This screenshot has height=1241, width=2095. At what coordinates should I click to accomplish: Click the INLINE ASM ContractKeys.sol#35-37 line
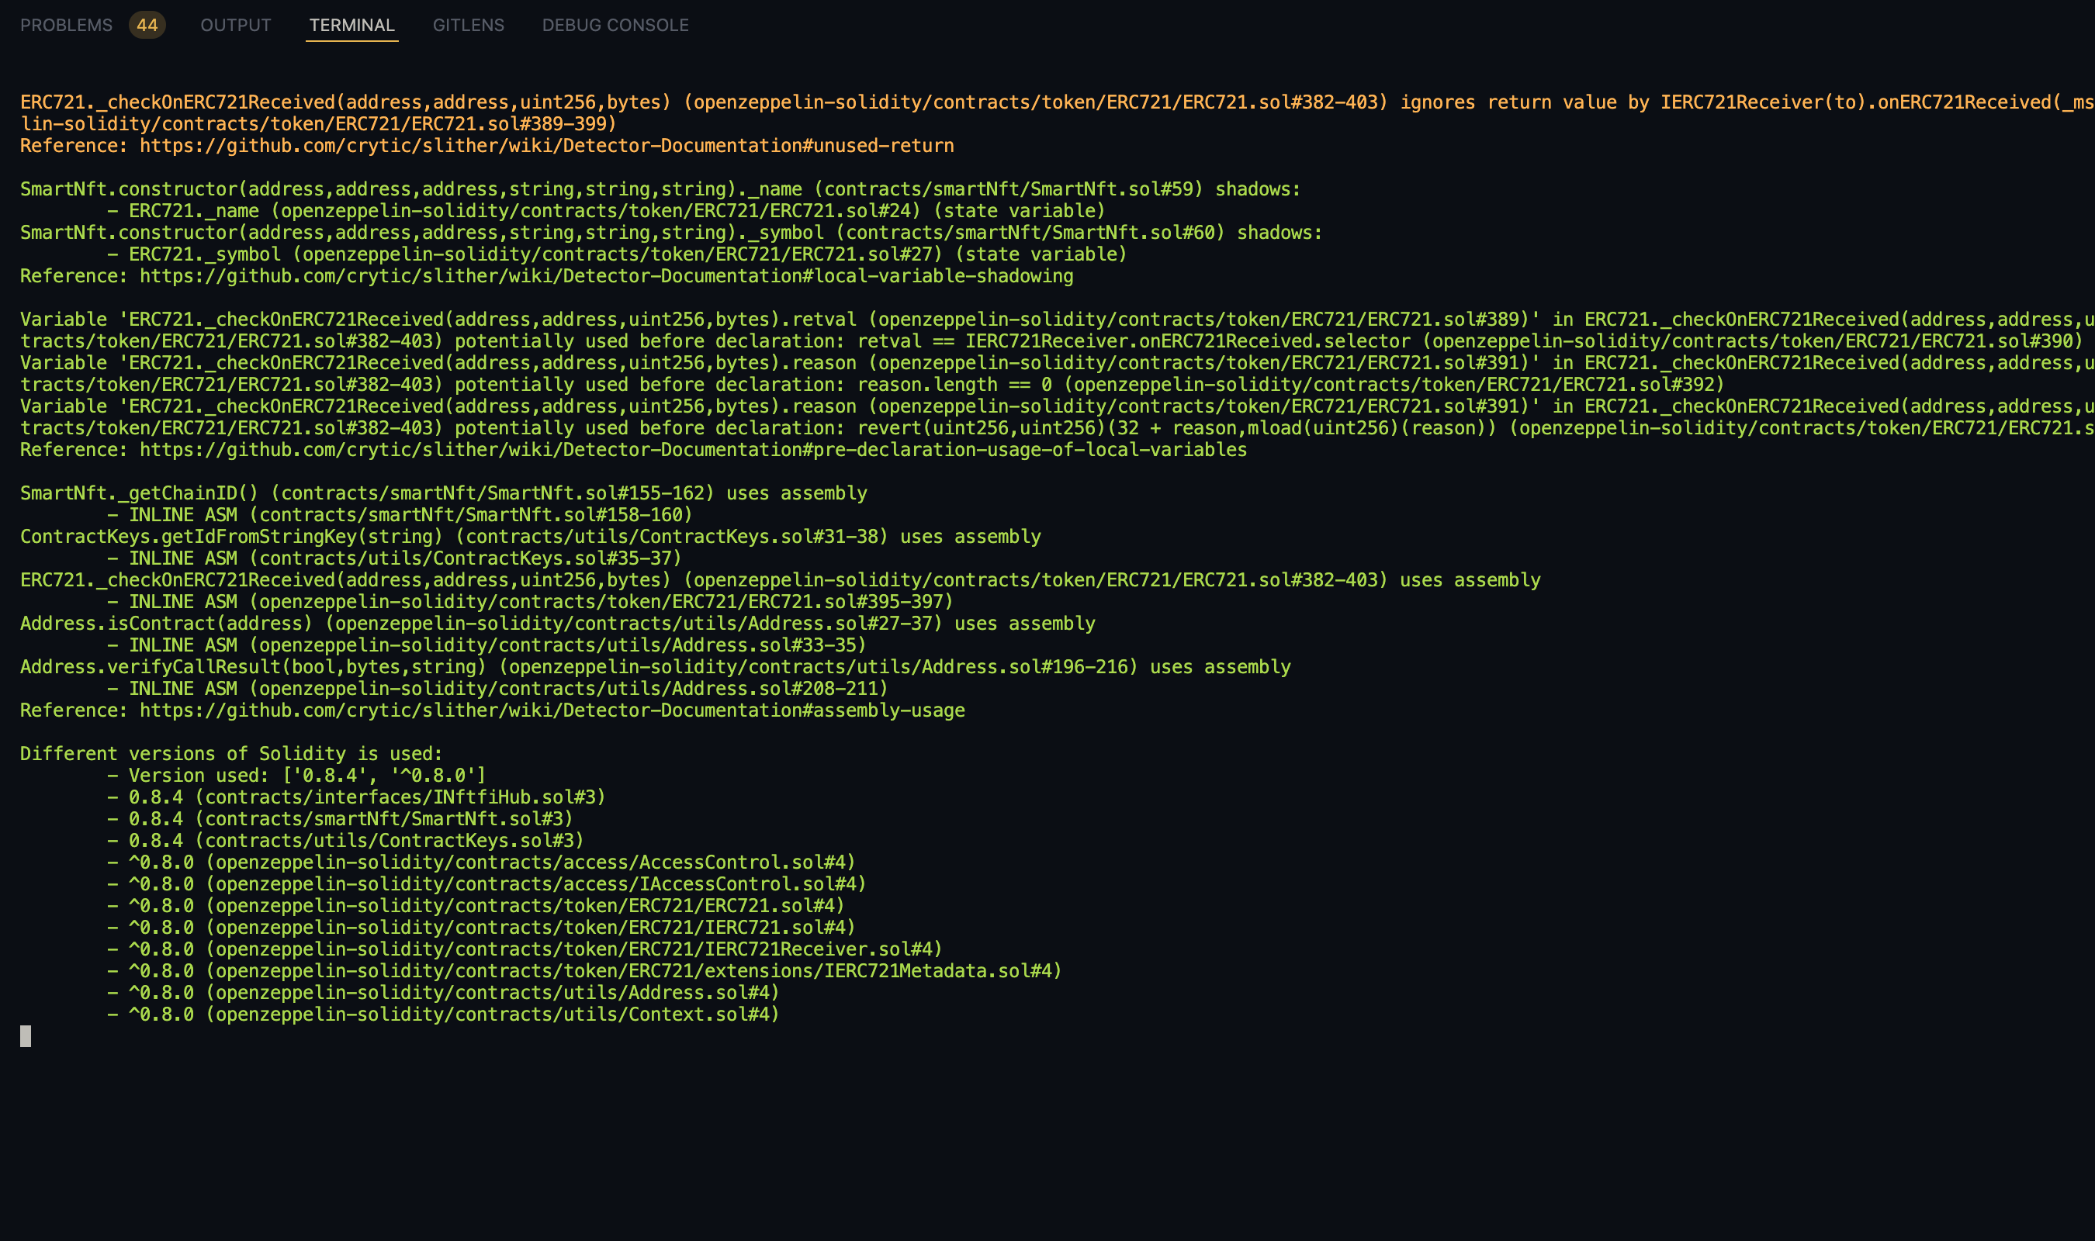pos(395,558)
